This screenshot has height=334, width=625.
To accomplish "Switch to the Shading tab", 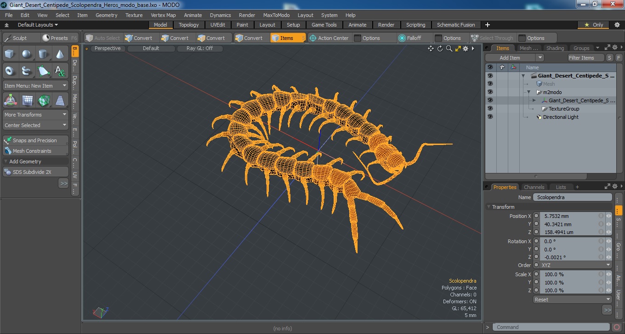I will tap(555, 48).
